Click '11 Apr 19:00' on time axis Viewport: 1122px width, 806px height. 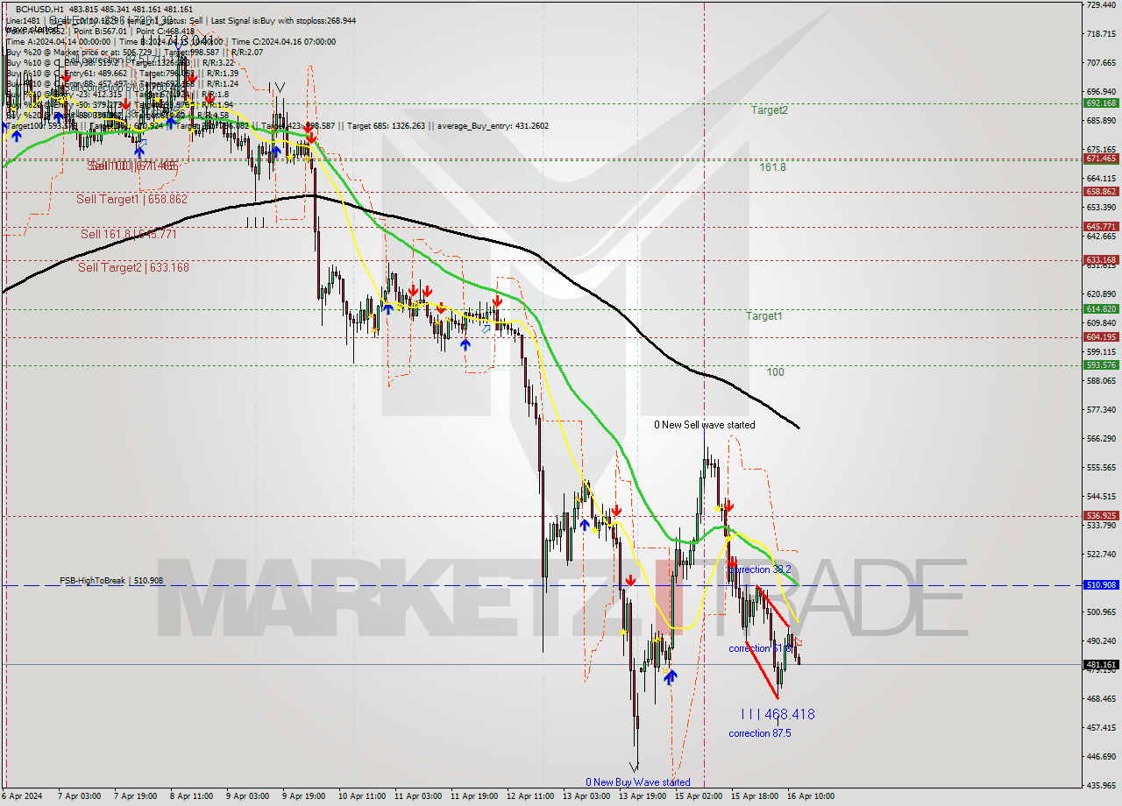[x=473, y=796]
